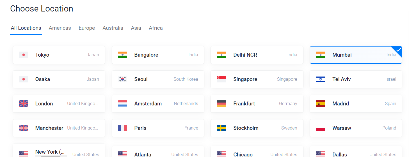Click the Japan flag icon beside Tokyo
This screenshot has height=157, width=409.
24,55
